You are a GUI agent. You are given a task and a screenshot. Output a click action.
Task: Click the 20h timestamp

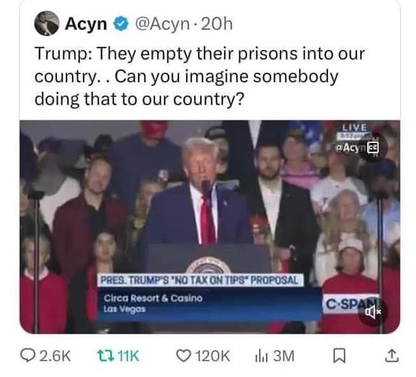tap(217, 24)
